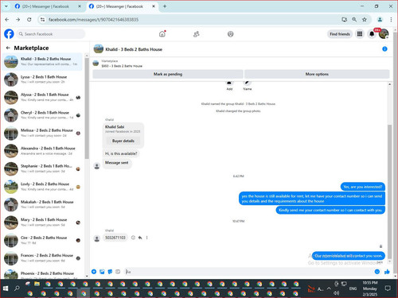Open a new browser tab

click(165, 6)
